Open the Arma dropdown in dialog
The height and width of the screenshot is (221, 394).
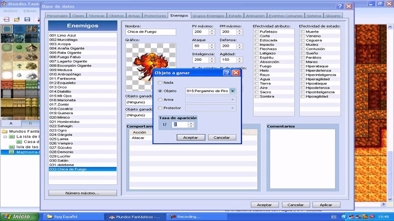(x=233, y=99)
